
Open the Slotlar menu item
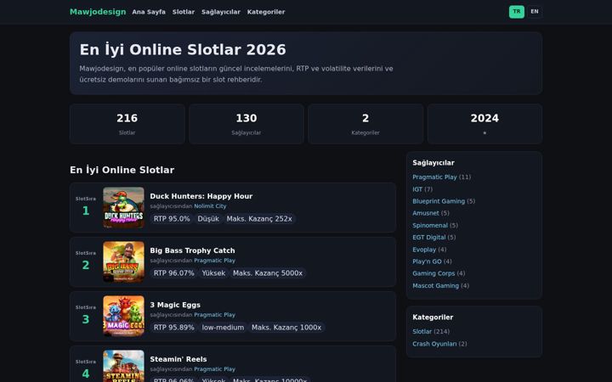point(184,12)
